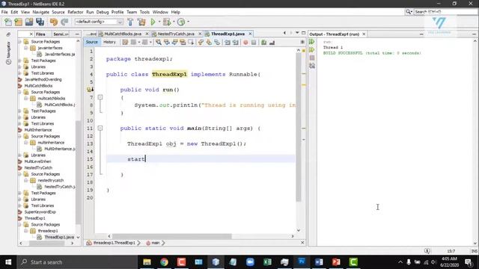
Task: Close the Output panel tab
Action: pyautogui.click(x=364, y=34)
